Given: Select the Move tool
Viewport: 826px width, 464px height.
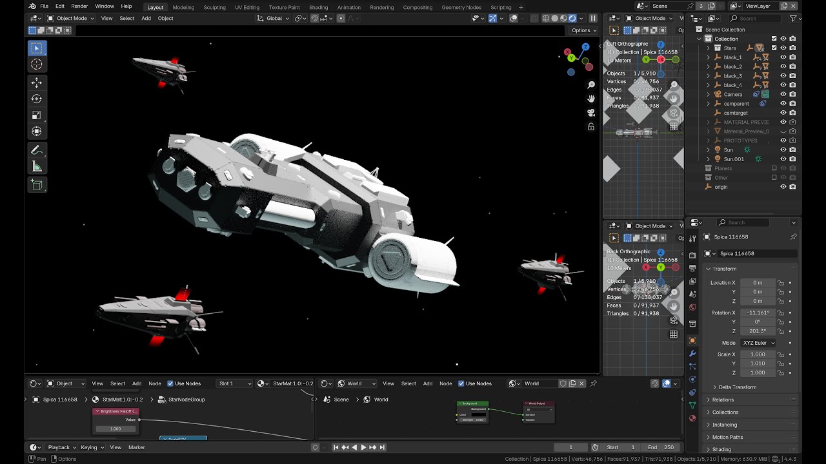Looking at the screenshot, I should [x=37, y=83].
